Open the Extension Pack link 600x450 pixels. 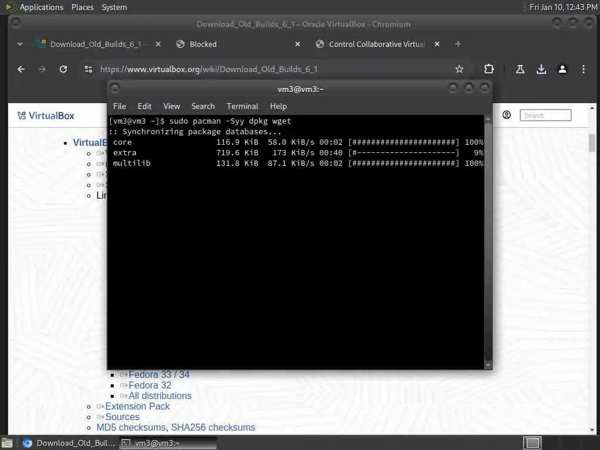tap(137, 407)
